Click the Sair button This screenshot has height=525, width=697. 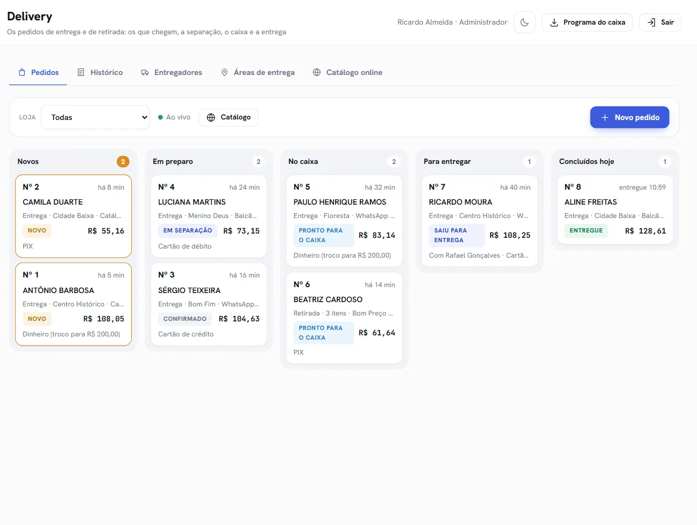[661, 22]
